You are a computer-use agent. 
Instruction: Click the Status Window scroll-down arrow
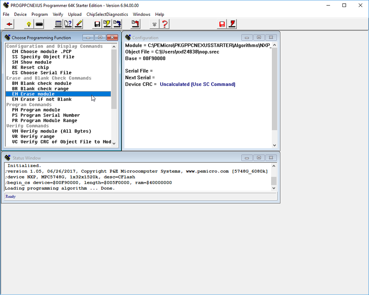tap(274, 188)
